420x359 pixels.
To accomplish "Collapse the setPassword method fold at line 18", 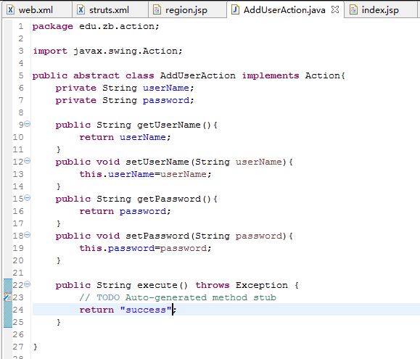I will point(28,235).
